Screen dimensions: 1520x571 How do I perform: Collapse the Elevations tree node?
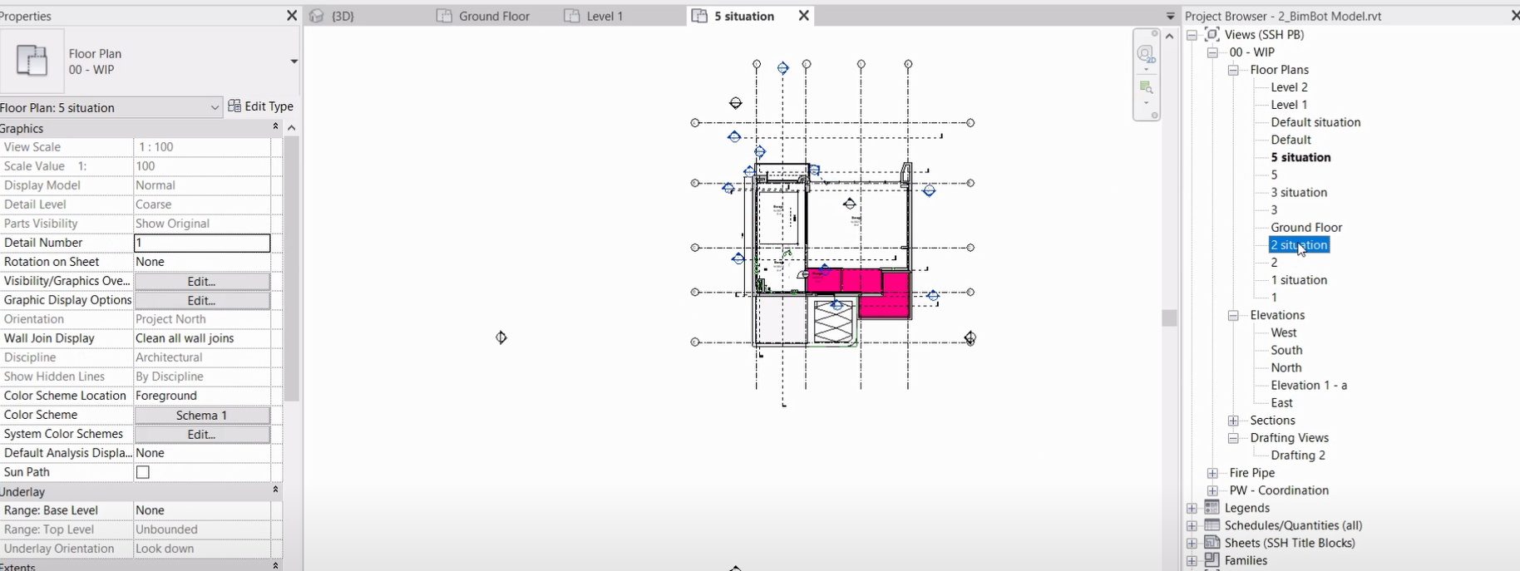(x=1233, y=316)
